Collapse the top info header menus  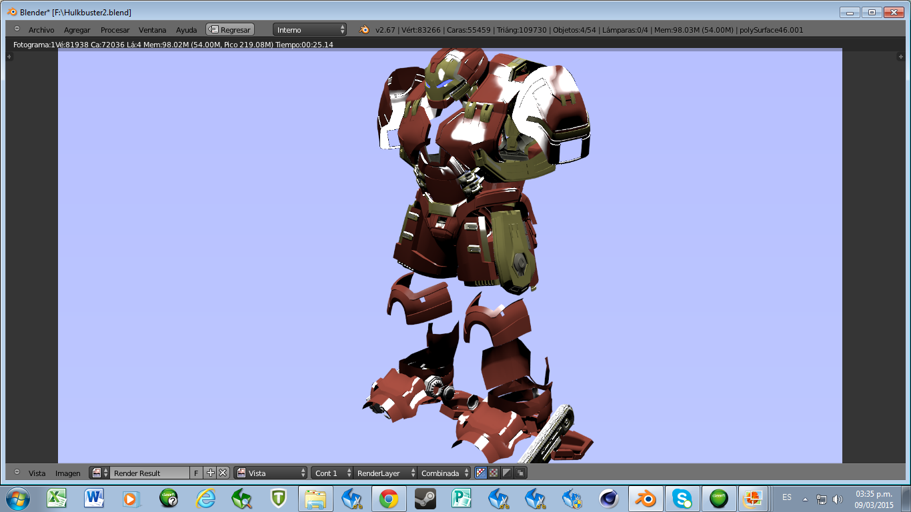click(x=17, y=29)
